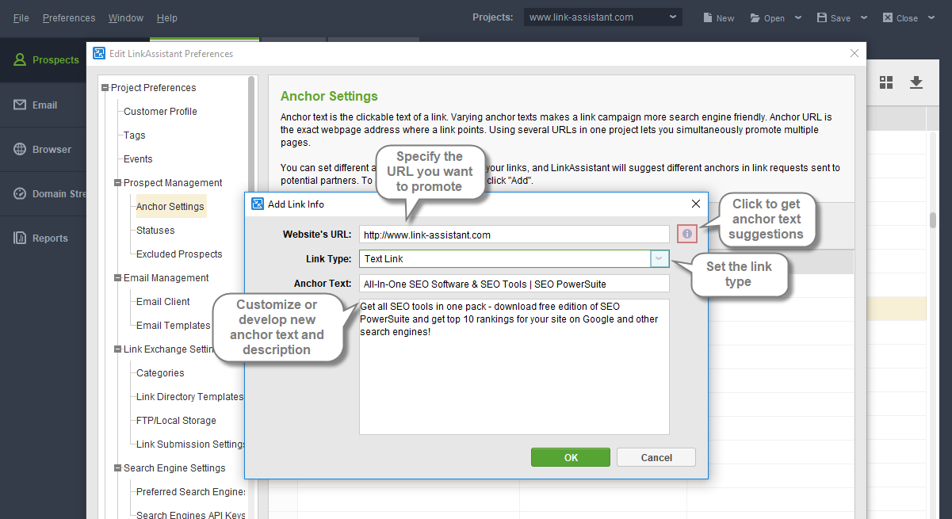This screenshot has height=519, width=952.
Task: Select Link Submission Settings in the tree
Action: (x=191, y=445)
